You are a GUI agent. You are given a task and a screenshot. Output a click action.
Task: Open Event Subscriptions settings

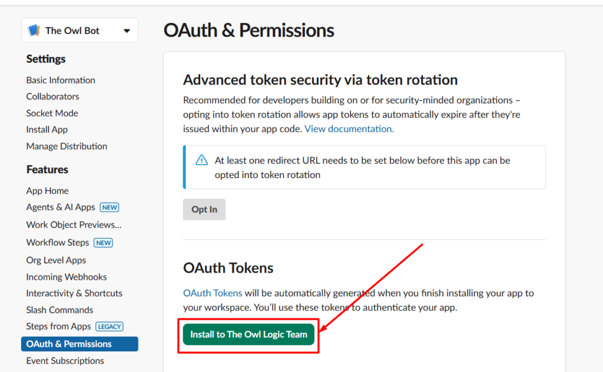(65, 361)
